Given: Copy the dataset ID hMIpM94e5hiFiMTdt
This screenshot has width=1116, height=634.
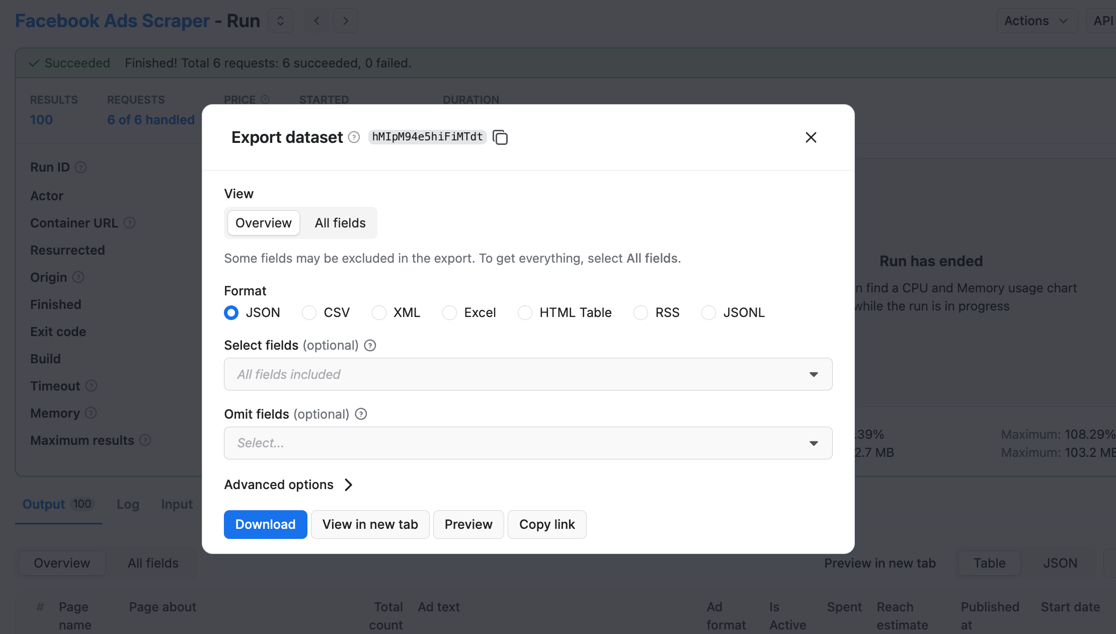Looking at the screenshot, I should pyautogui.click(x=501, y=137).
